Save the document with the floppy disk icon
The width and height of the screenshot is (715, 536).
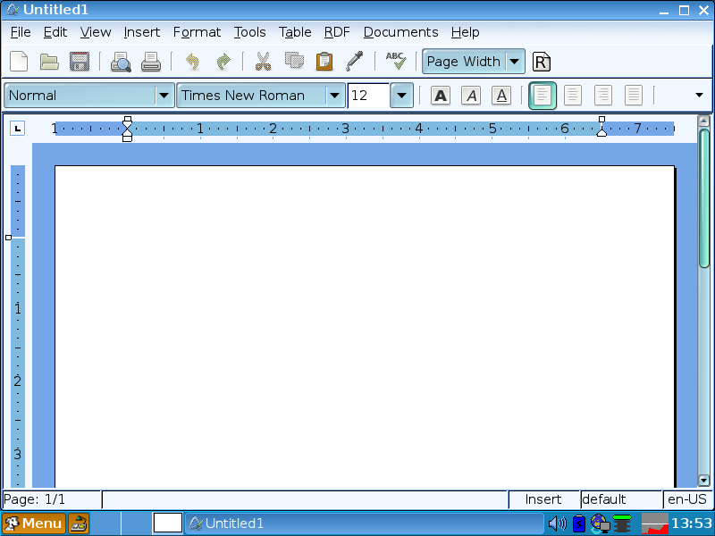tap(80, 61)
